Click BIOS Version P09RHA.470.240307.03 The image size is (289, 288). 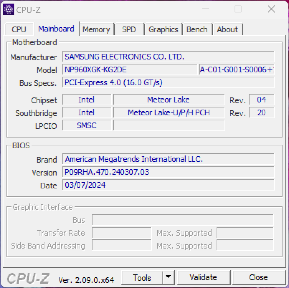click(x=168, y=172)
